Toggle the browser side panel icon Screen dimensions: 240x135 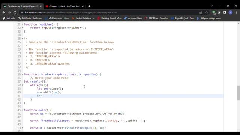click(x=225, y=12)
